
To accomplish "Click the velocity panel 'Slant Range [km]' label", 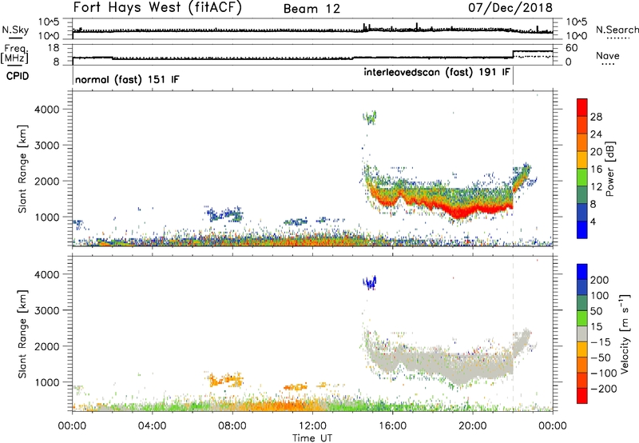I will [x=22, y=334].
